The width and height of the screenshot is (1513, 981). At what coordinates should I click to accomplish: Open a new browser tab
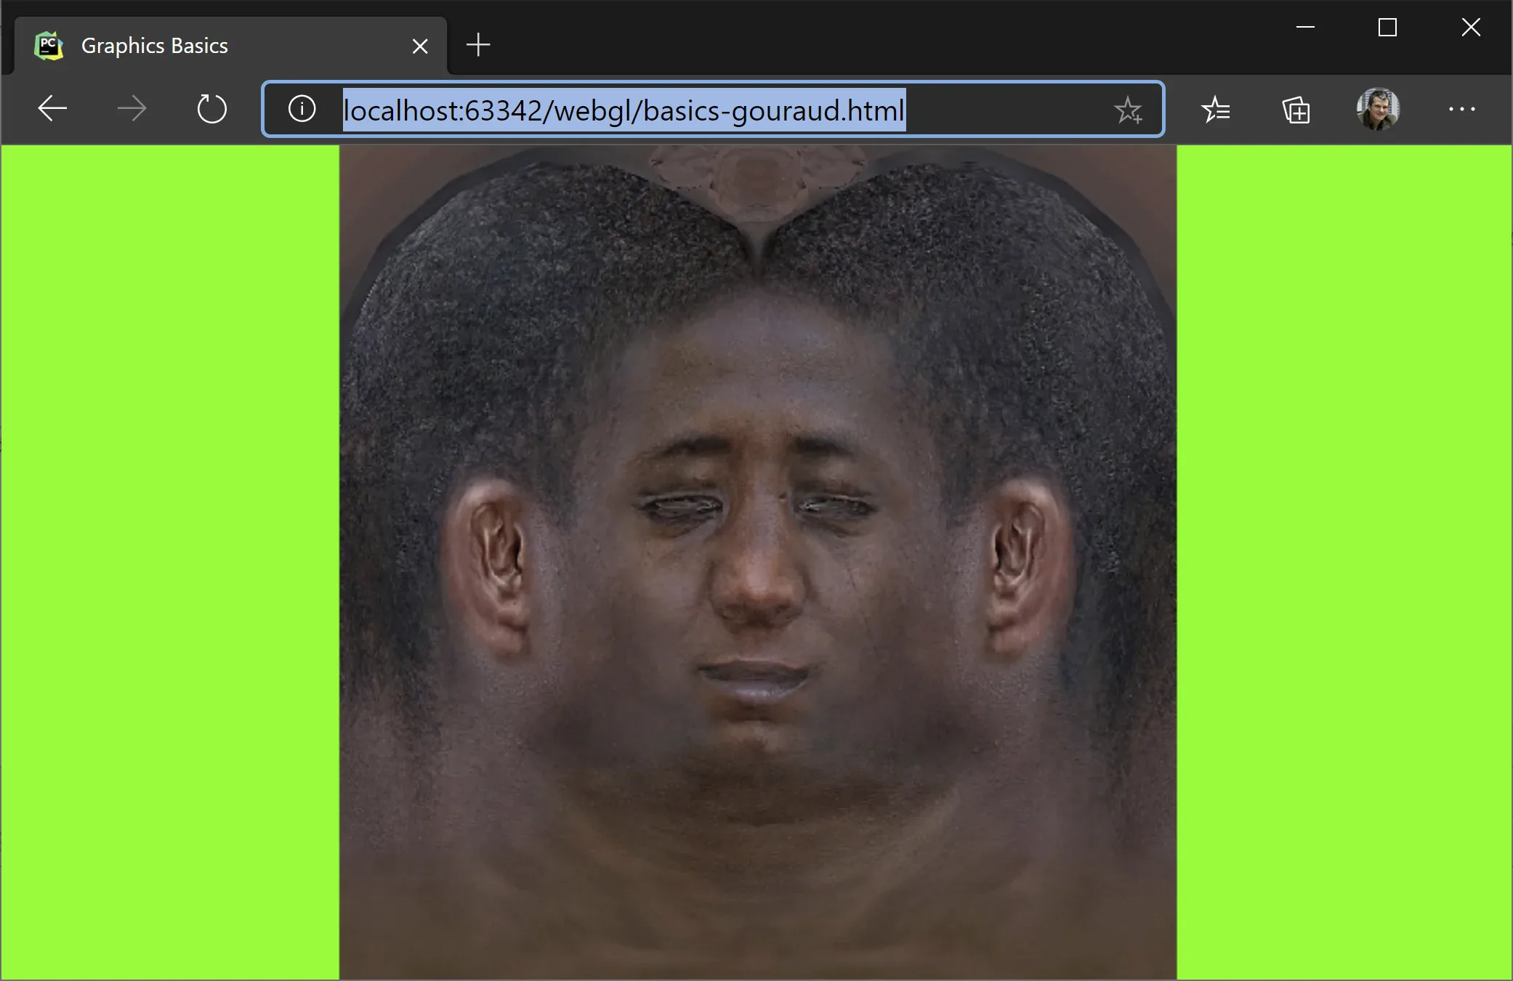[478, 45]
